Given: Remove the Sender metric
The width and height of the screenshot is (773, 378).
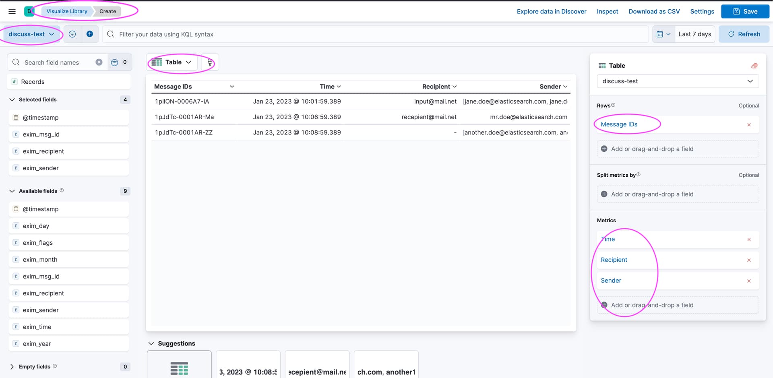Looking at the screenshot, I should click(x=749, y=281).
